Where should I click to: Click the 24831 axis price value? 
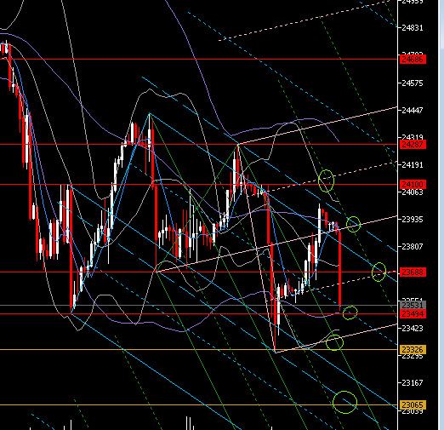[x=413, y=28]
